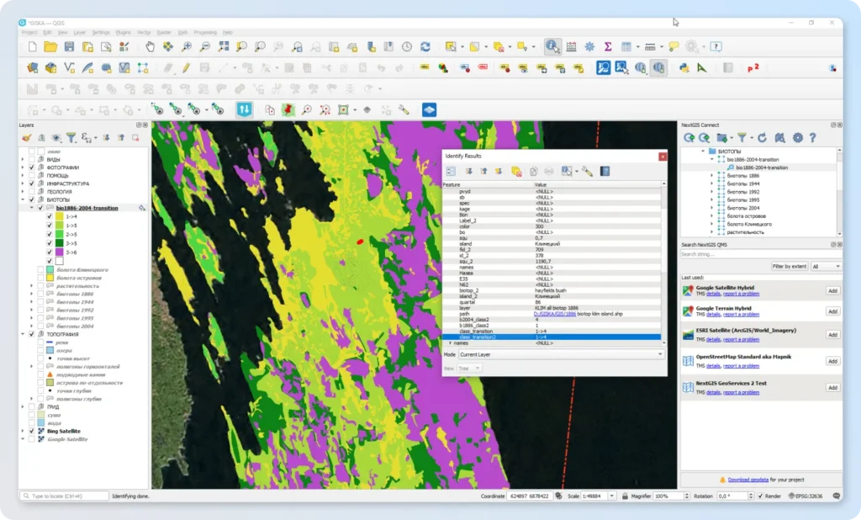Screen dimensions: 861x520
Task: Open the Mode Current Layer dropdown
Action: (561, 354)
